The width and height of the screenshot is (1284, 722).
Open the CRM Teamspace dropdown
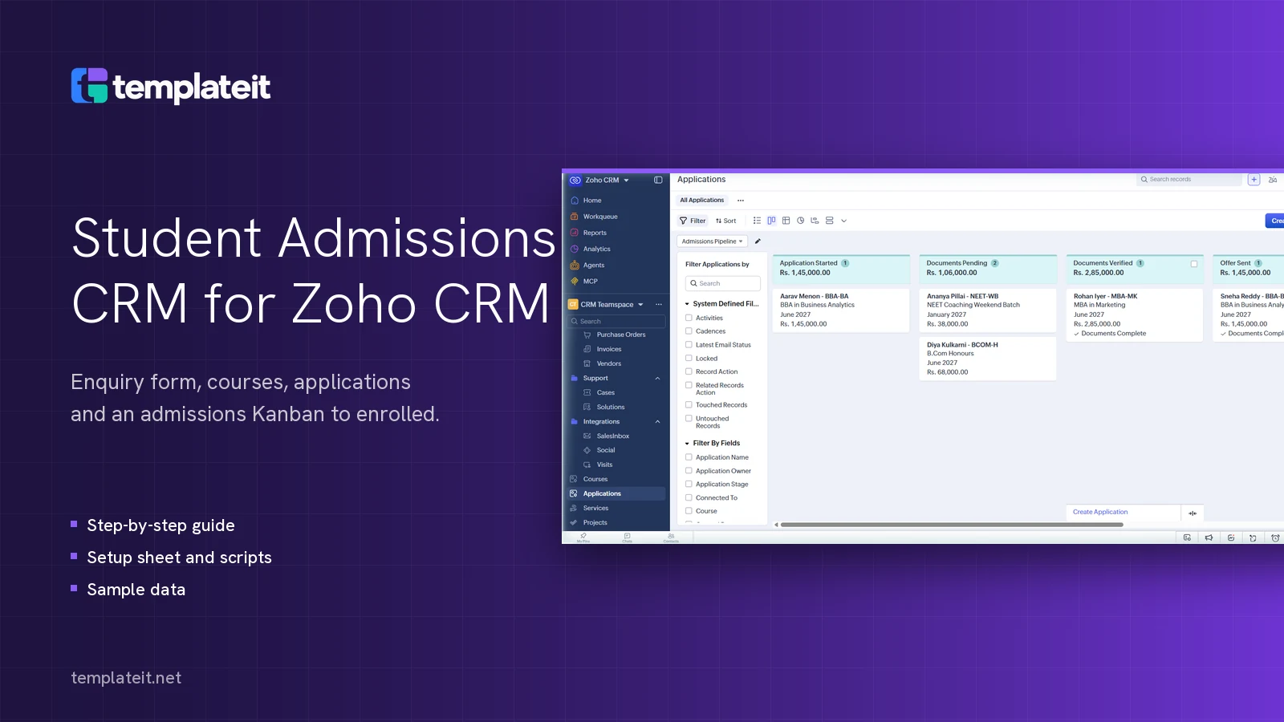click(640, 305)
